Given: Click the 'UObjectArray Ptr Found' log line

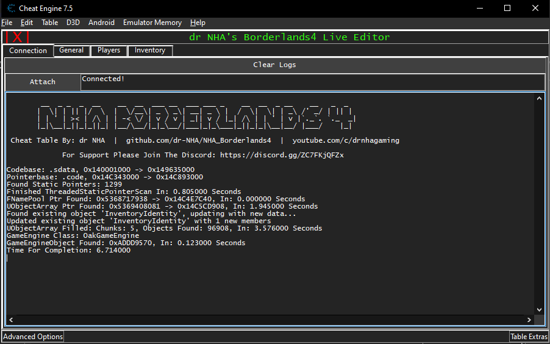Looking at the screenshot, I should 162,206.
